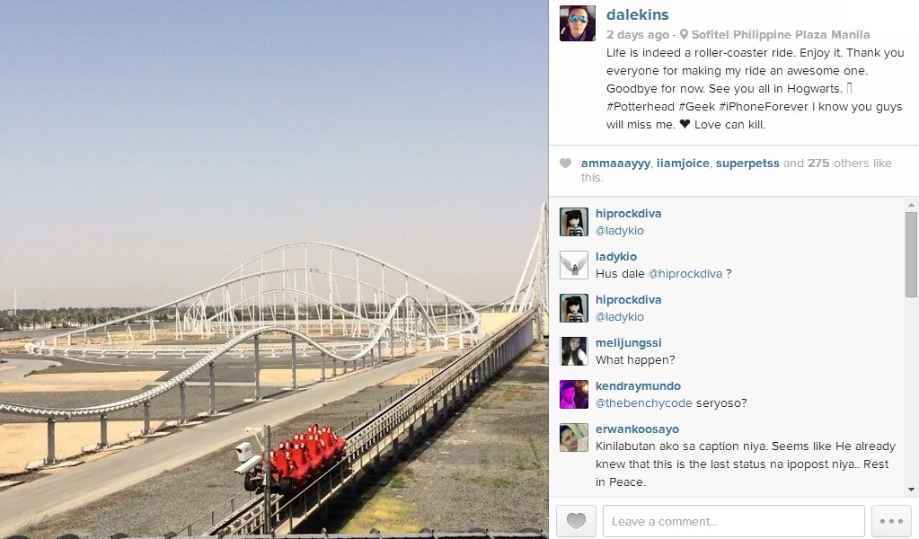This screenshot has height=539, width=919.
Task: Click the comments scrollbar down arrow
Action: [911, 490]
